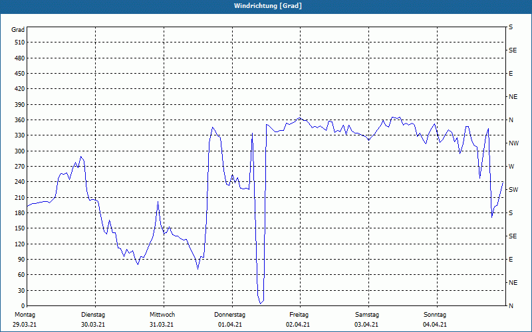Click the 'Freitag' day label
532x332 pixels.
tap(299, 315)
